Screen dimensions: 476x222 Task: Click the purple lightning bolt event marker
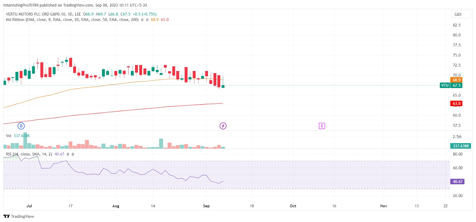pyautogui.click(x=223, y=126)
